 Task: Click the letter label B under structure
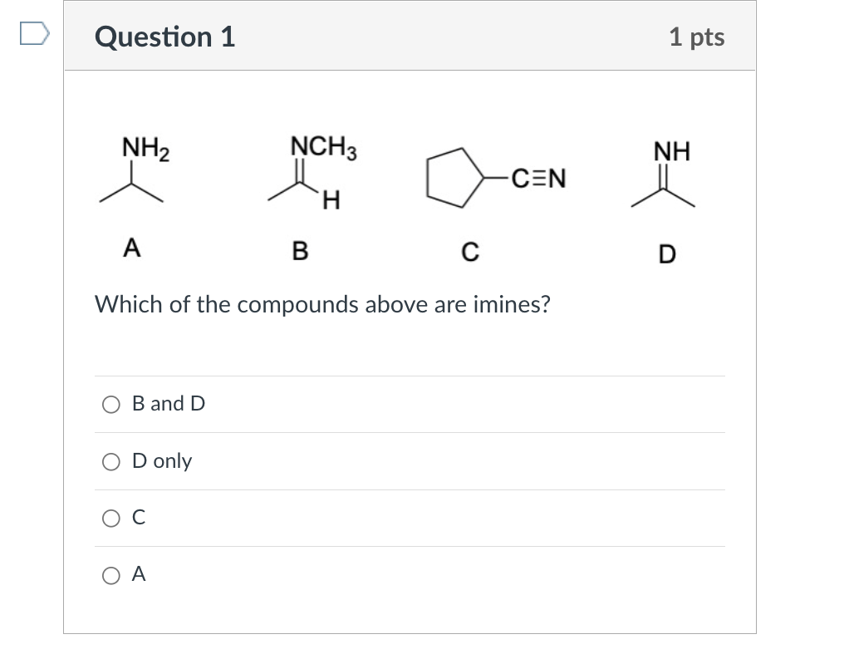coord(300,251)
